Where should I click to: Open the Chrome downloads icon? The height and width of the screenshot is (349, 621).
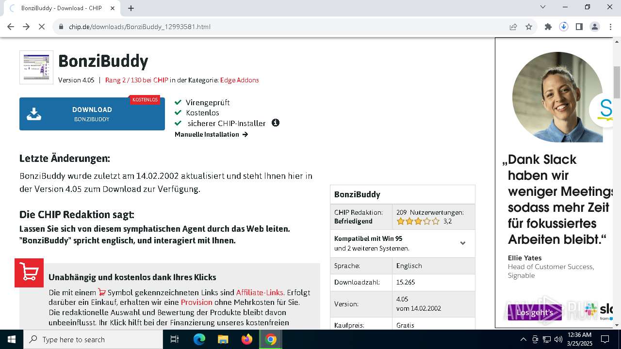click(564, 27)
